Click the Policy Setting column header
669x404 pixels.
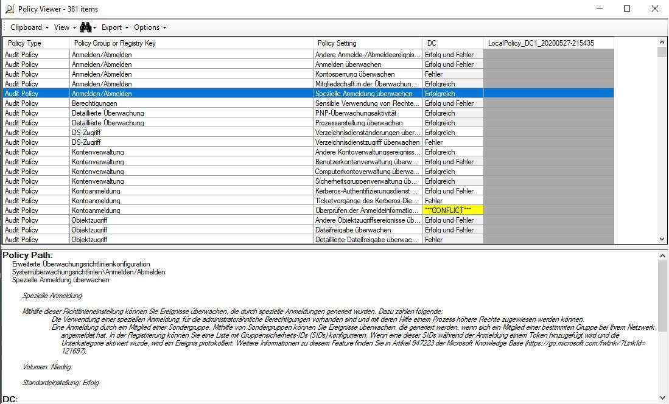368,43
